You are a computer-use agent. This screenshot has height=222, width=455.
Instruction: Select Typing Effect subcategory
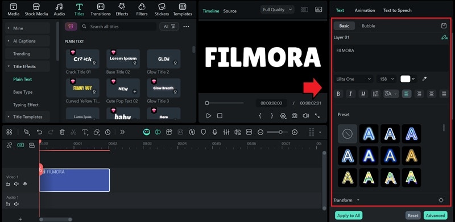click(26, 104)
